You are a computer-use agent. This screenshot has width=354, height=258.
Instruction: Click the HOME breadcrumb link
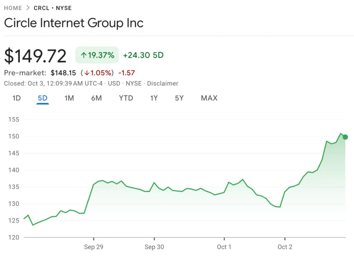[x=13, y=8]
